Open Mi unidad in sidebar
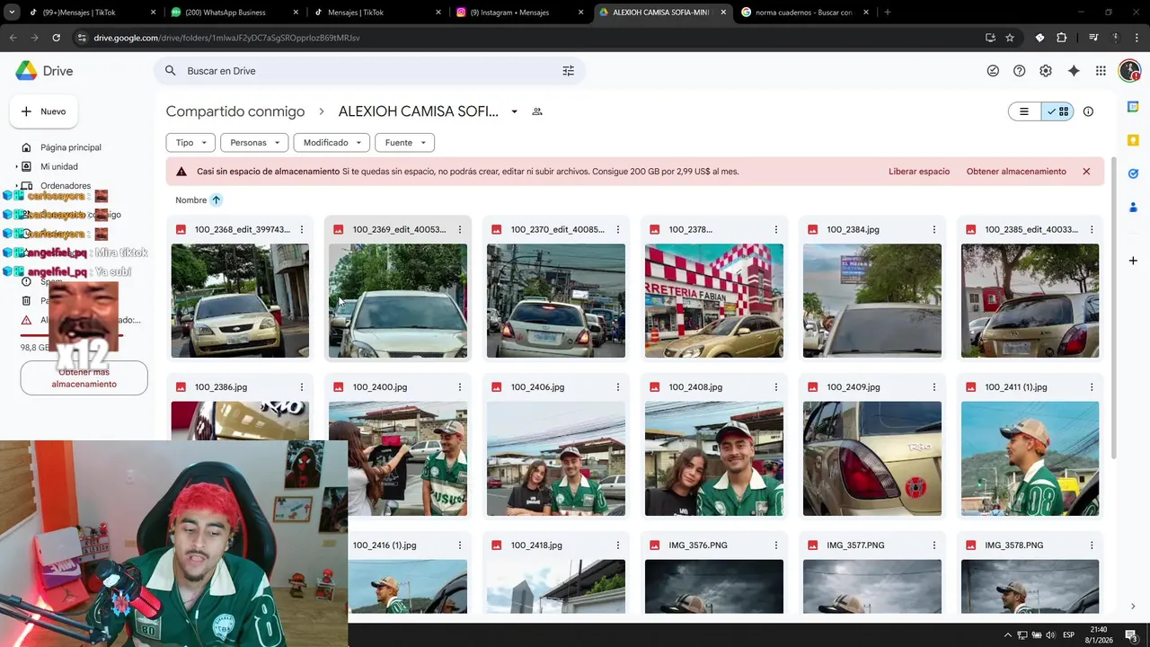 pyautogui.click(x=59, y=166)
